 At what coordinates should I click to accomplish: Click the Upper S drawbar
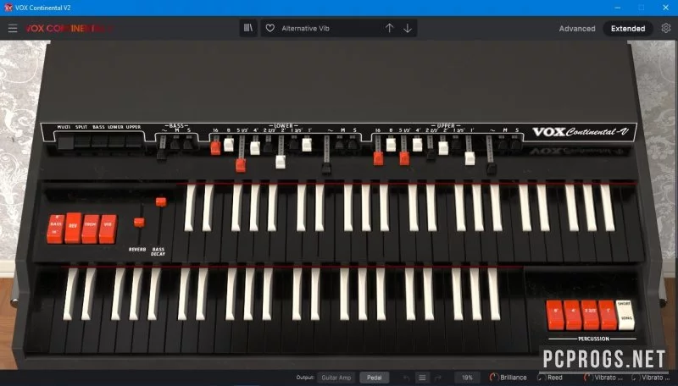point(515,144)
